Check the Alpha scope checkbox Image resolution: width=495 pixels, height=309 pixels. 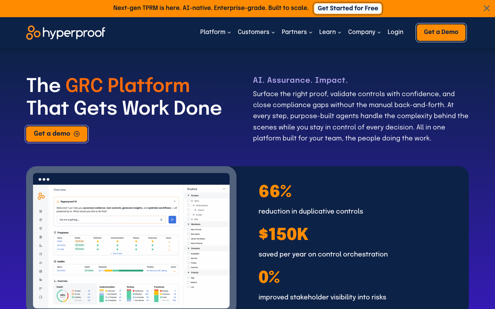coord(188,201)
